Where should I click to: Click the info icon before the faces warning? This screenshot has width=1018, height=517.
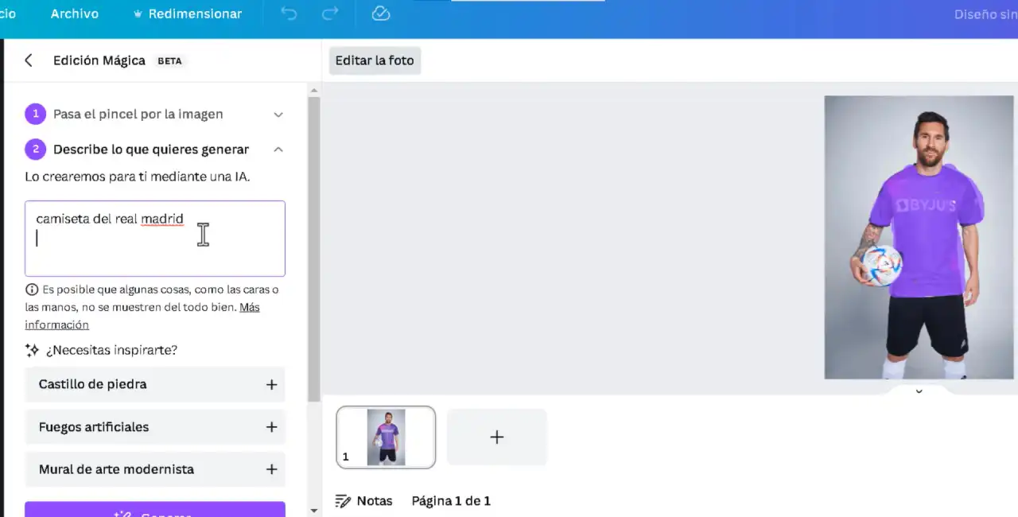32,290
